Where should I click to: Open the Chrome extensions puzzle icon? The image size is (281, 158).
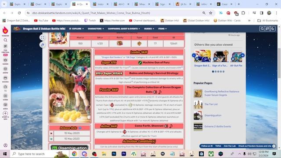pos(243,13)
